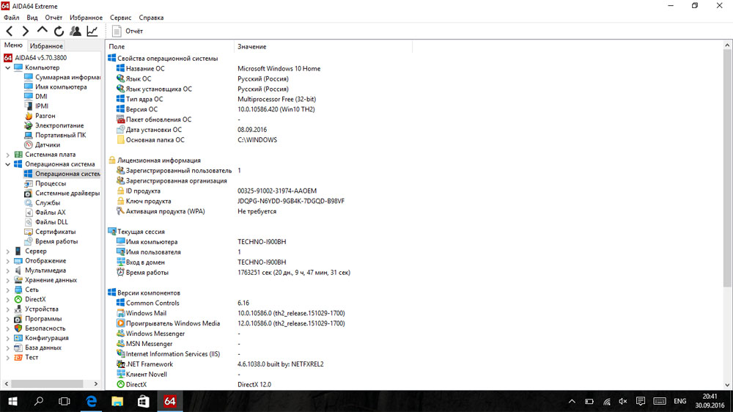Switch to the Избранное sidebar tab
The image size is (733, 412).
[x=45, y=46]
